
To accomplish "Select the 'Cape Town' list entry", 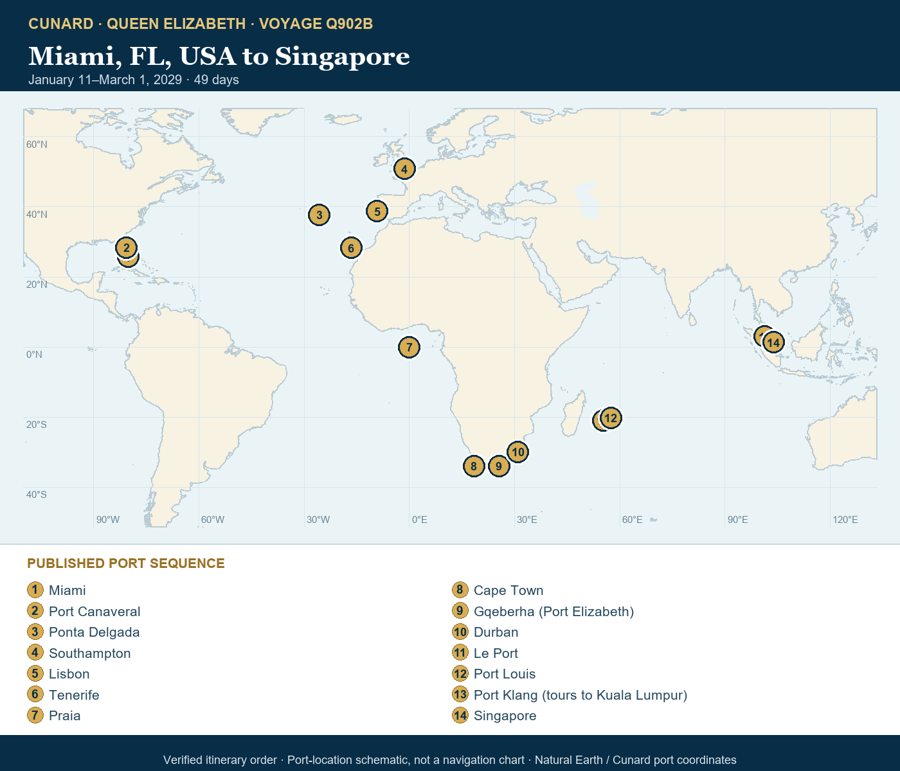I will tap(509, 590).
